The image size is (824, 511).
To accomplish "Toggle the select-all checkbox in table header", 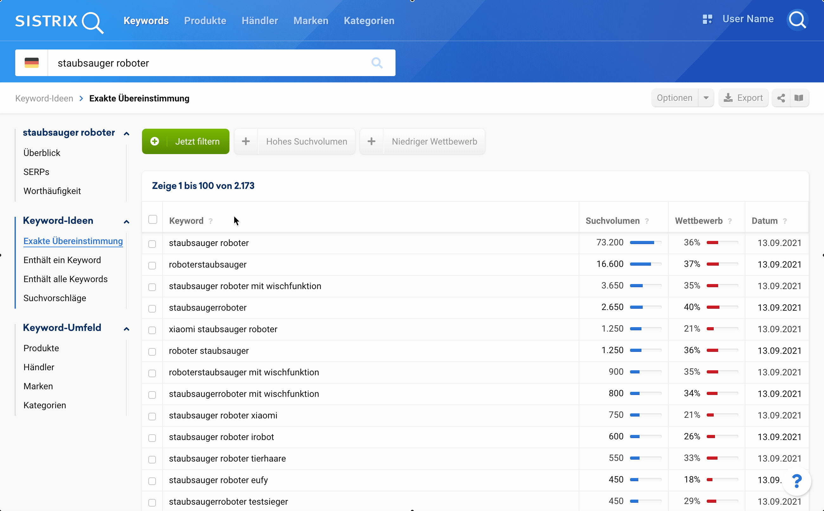I will (x=153, y=220).
